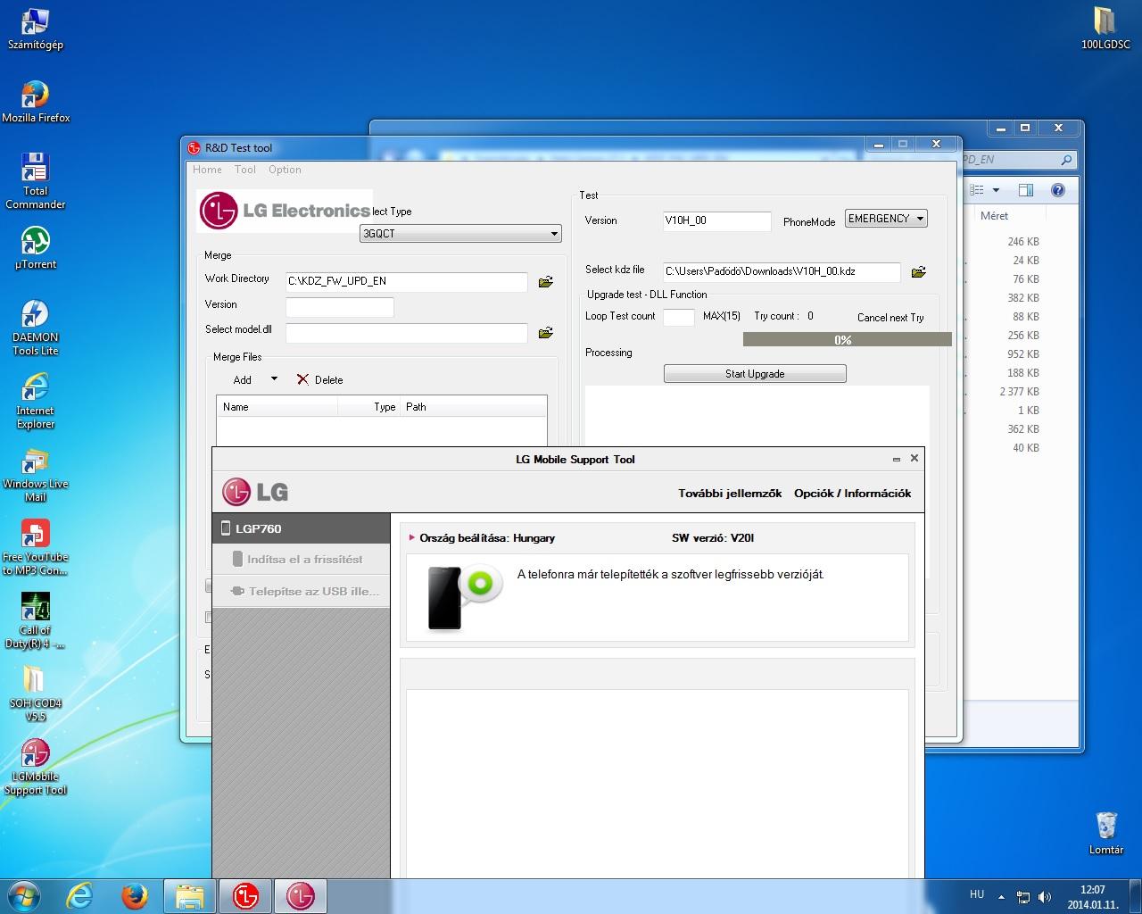Click the Merge Version input field

(x=340, y=307)
